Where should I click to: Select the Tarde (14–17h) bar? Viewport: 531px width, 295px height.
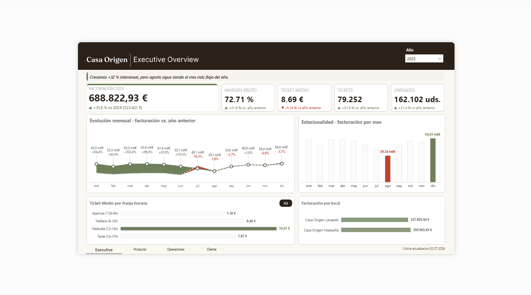pyautogui.click(x=178, y=236)
